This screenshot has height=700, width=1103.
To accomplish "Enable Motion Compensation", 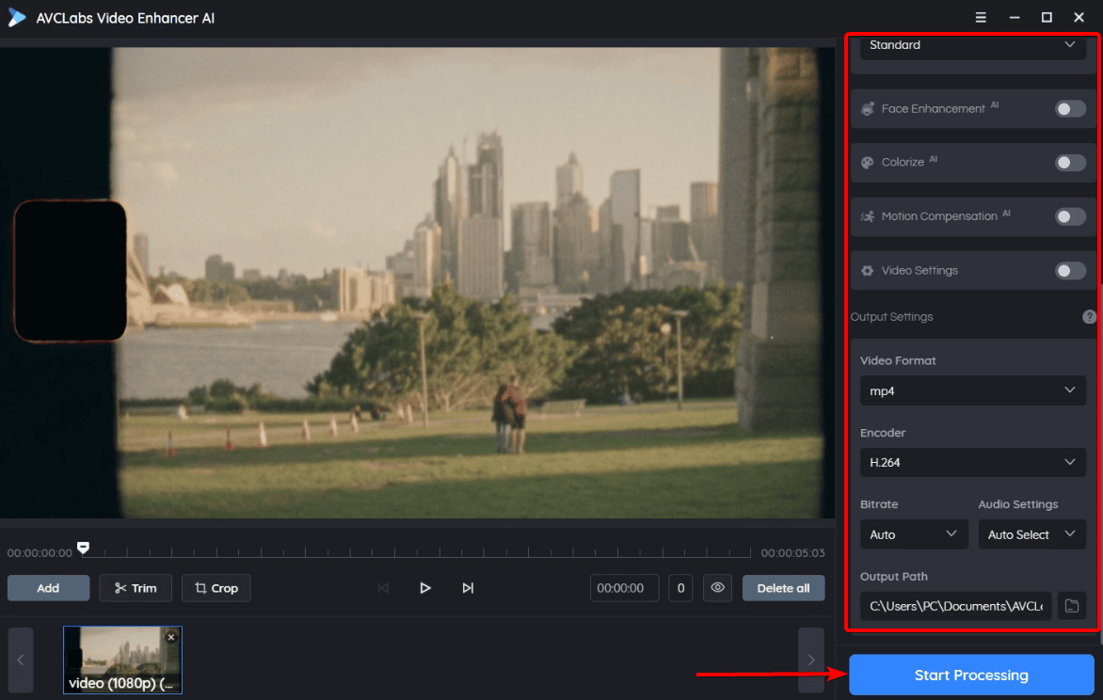I will [1070, 215].
